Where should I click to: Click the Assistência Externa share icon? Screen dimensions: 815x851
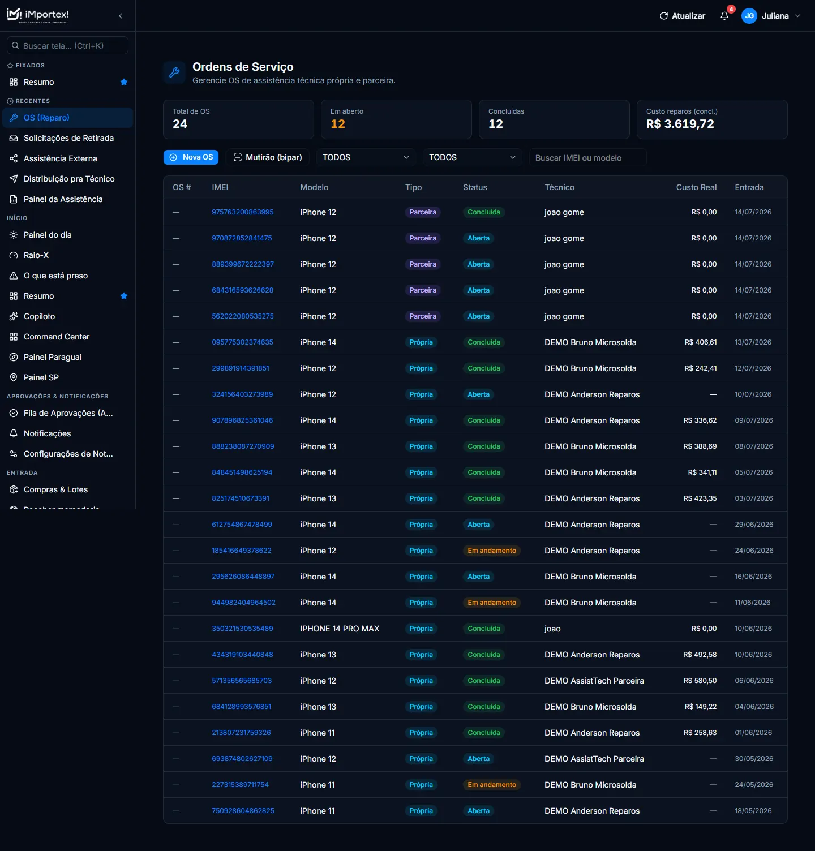14,158
